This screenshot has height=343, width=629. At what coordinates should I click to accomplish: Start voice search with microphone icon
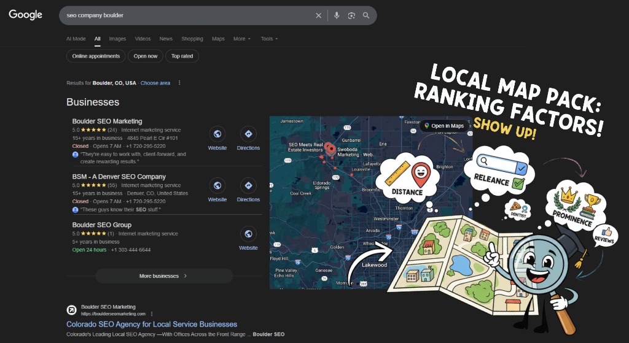[x=337, y=15]
